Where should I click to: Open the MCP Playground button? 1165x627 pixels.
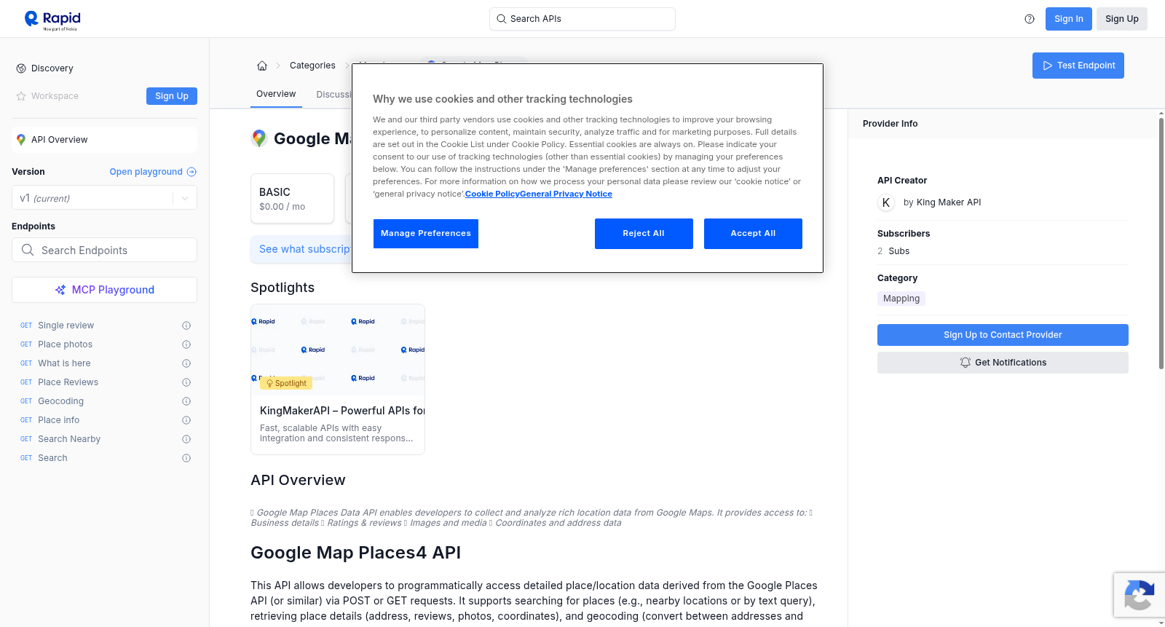(x=104, y=290)
